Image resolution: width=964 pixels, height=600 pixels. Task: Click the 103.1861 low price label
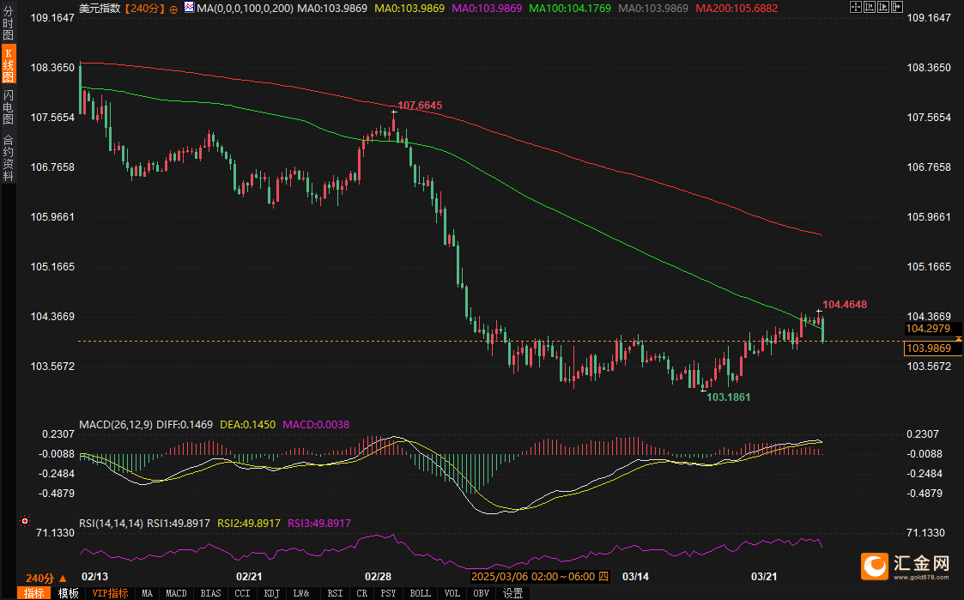pyautogui.click(x=729, y=397)
